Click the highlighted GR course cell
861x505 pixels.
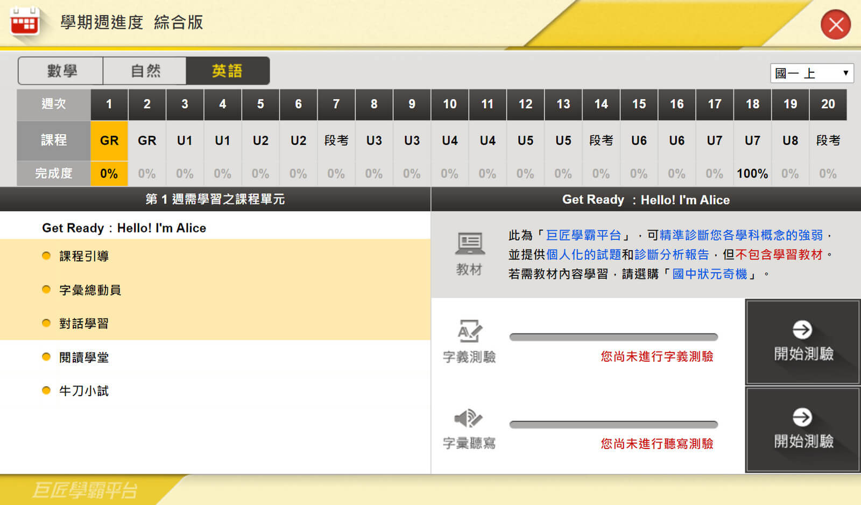pos(109,141)
